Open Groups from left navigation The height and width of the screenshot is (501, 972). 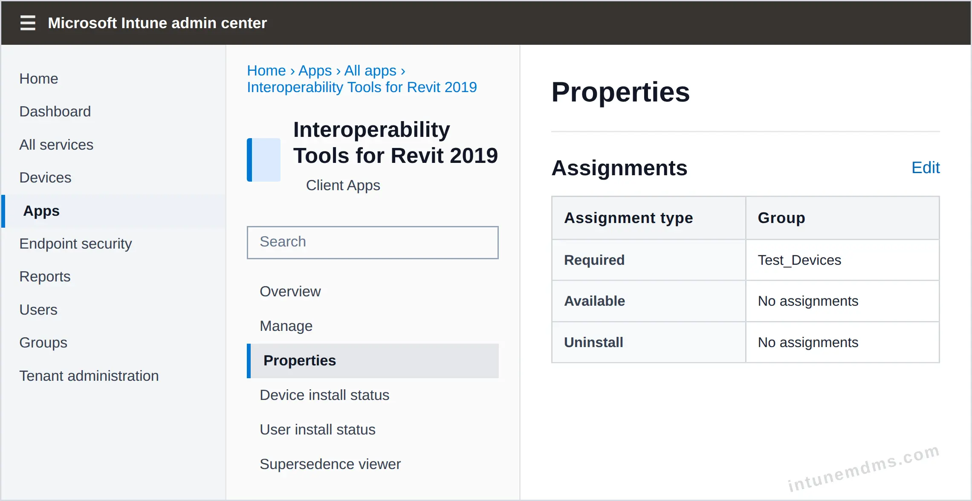43,342
